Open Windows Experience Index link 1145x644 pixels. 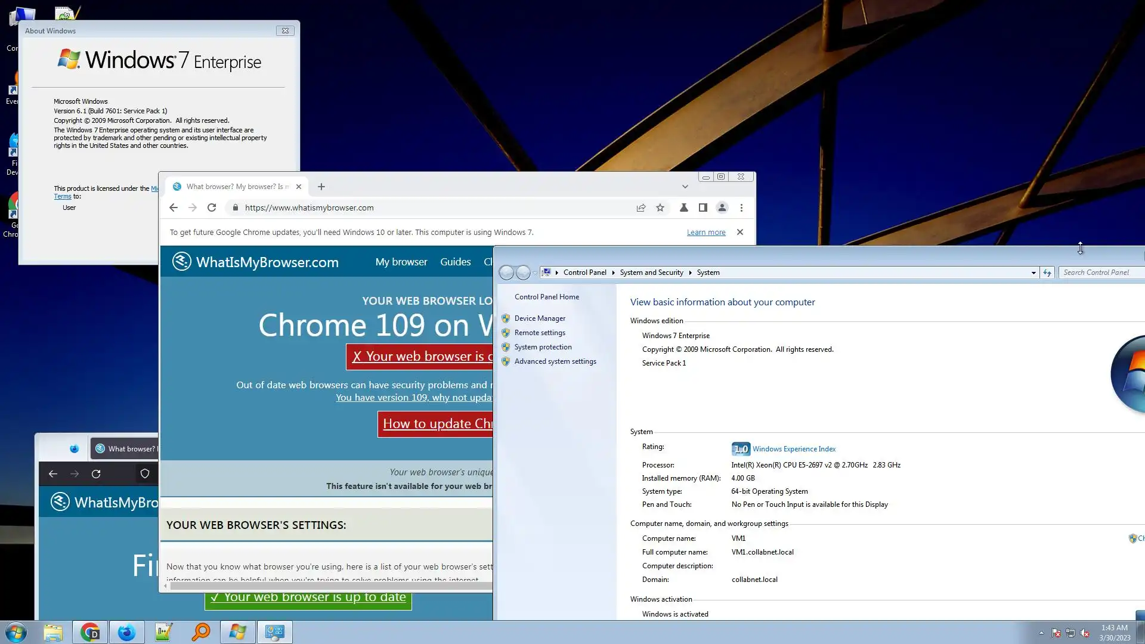[x=794, y=449]
